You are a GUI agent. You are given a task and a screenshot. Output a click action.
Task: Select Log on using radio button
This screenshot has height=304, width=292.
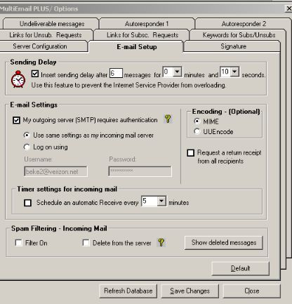pyautogui.click(x=27, y=147)
